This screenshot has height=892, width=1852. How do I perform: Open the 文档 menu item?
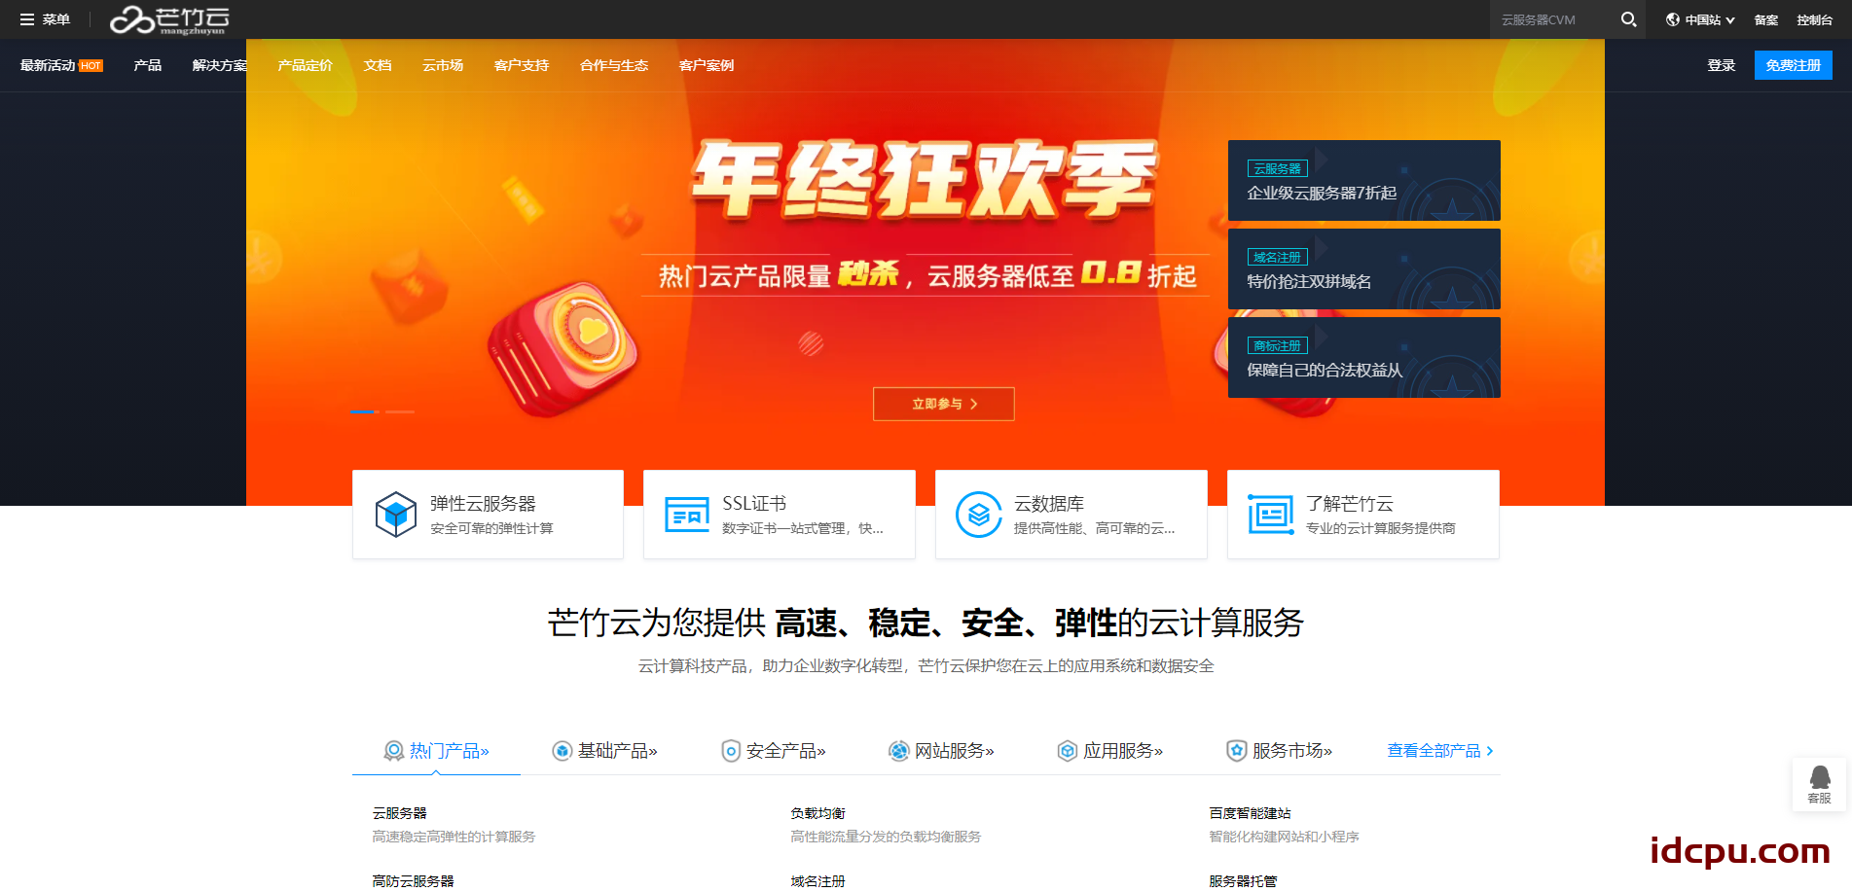[378, 65]
